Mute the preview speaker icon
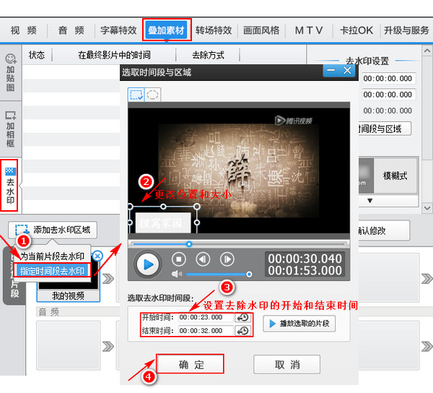The image size is (433, 393). pos(176,274)
